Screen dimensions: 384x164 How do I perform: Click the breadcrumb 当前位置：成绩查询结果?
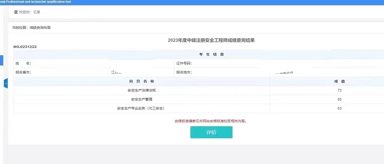click(31, 27)
